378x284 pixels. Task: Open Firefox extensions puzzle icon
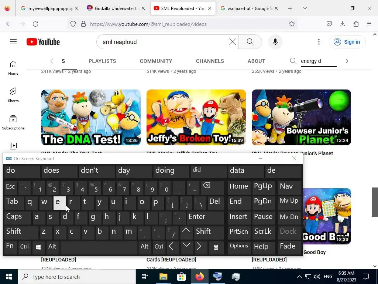pos(356,24)
